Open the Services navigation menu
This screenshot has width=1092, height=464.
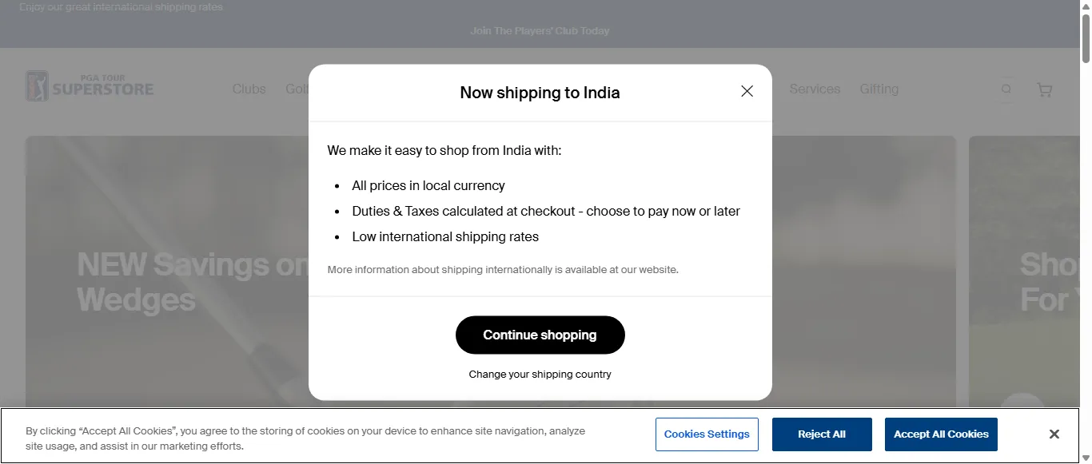tap(815, 89)
